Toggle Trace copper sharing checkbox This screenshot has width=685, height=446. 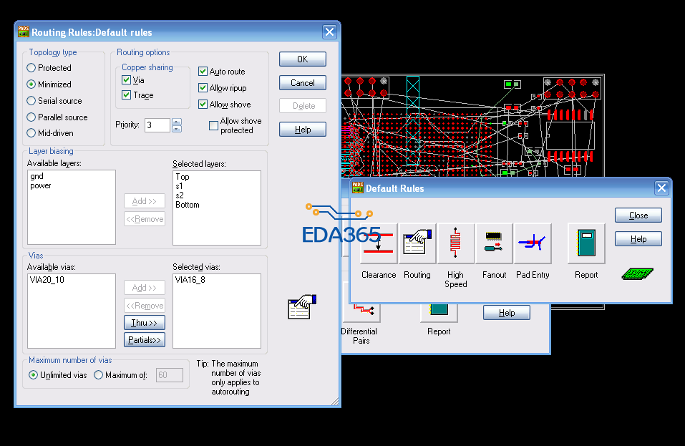point(126,94)
